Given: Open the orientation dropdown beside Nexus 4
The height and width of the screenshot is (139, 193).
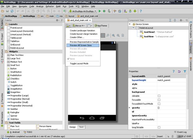Looking at the screenshot, I should [90, 26].
